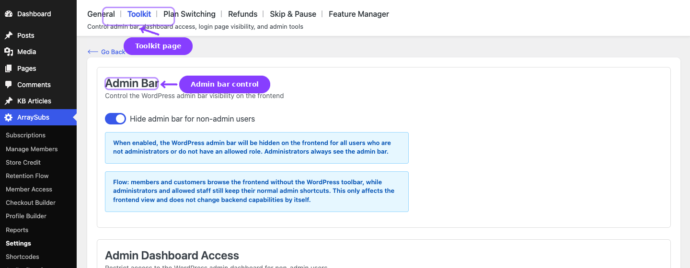Open the Comments menu item
690x268 pixels.
coord(38,85)
